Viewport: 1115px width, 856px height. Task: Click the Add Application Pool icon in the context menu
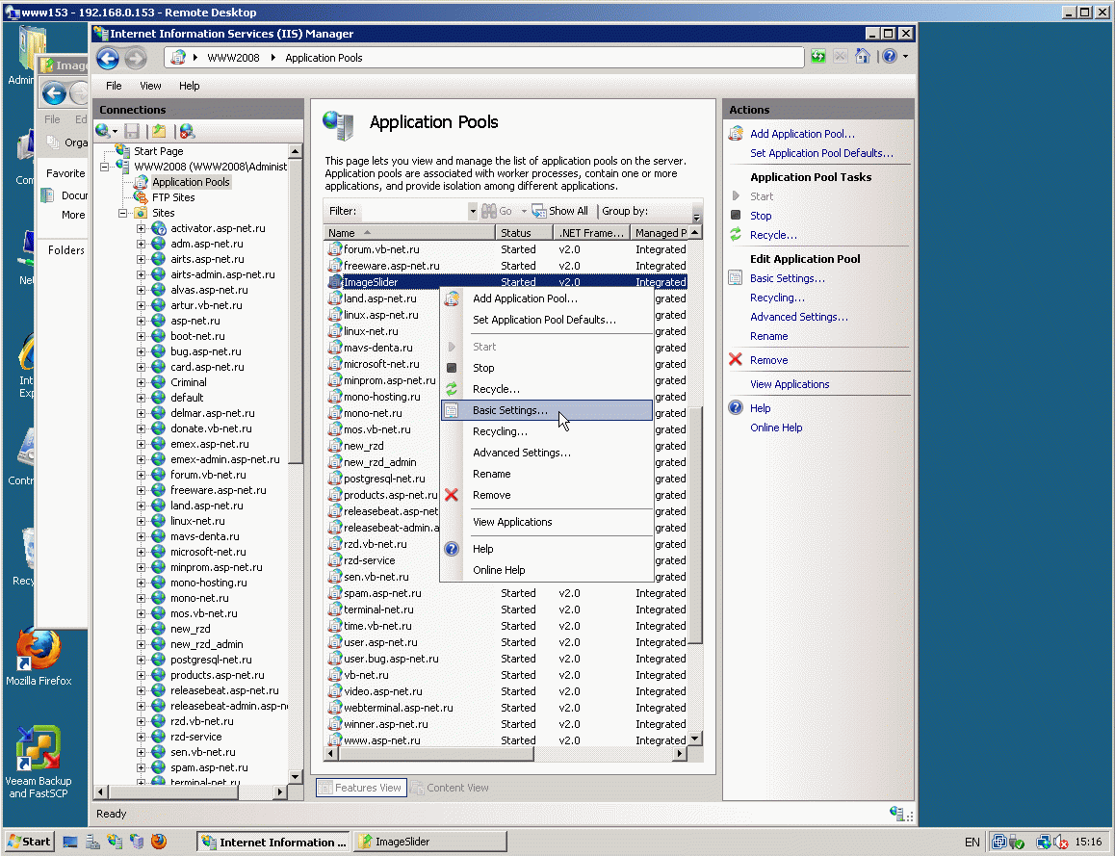coord(452,298)
